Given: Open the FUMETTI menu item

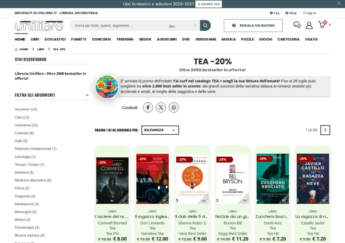Looking at the screenshot, I should point(79,39).
